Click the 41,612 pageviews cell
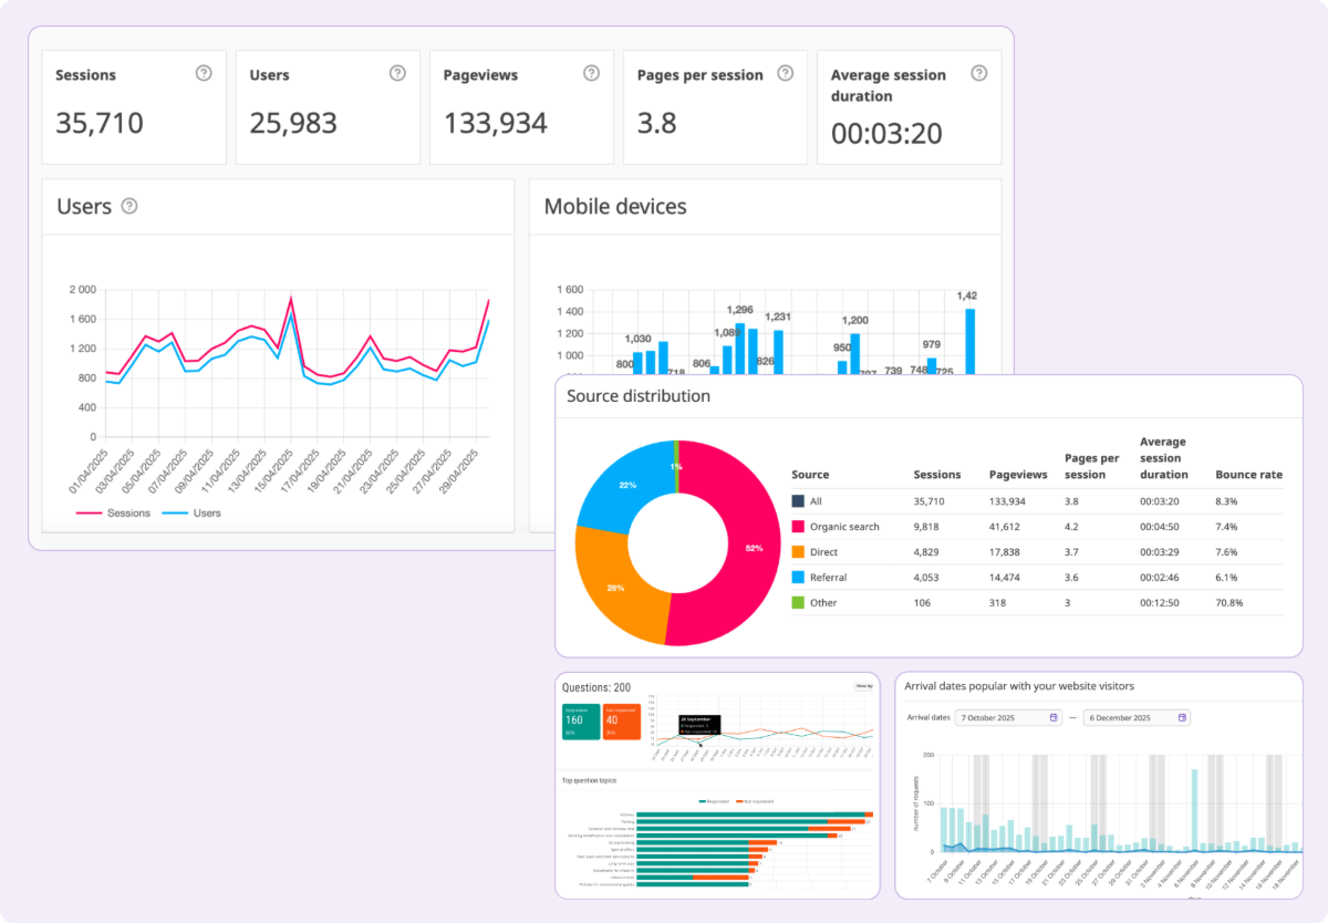The width and height of the screenshot is (1328, 923). pos(1004,526)
